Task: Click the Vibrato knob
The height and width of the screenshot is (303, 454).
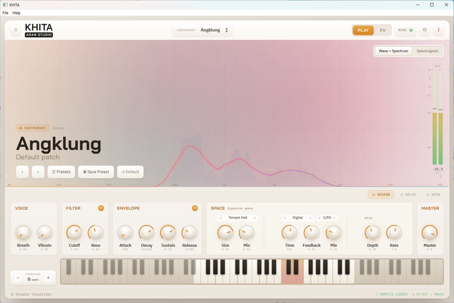Action: click(x=45, y=233)
